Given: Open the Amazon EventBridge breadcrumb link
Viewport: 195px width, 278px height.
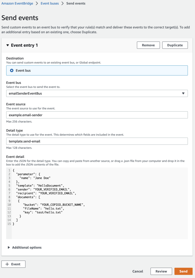Looking at the screenshot, I should coord(17,3).
